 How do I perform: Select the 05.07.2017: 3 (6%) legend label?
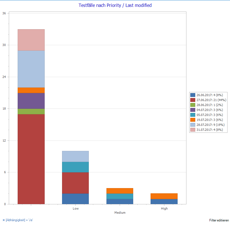click(210, 115)
